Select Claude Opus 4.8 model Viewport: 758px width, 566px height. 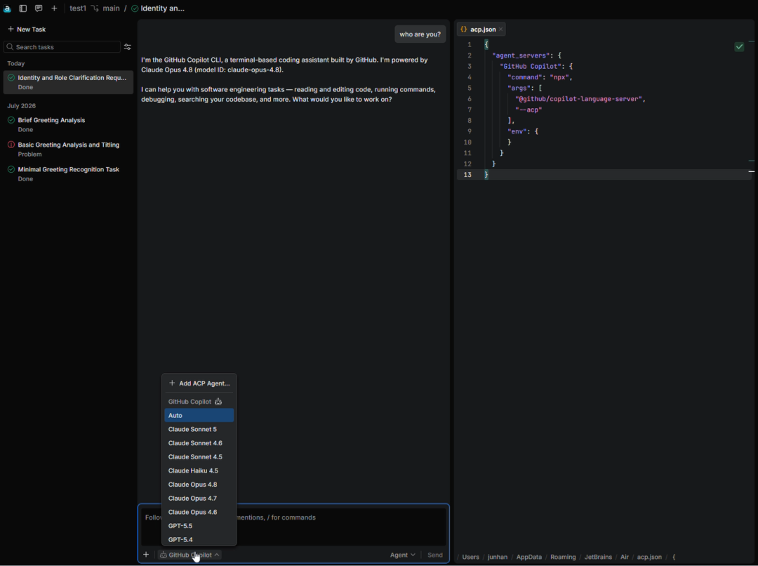(x=199, y=485)
